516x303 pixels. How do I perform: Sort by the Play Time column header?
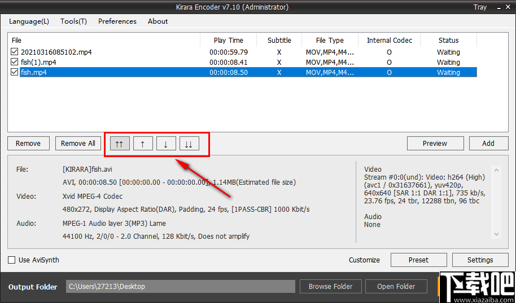click(x=229, y=41)
